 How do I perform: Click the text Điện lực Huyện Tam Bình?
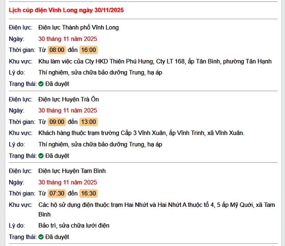tap(72, 171)
